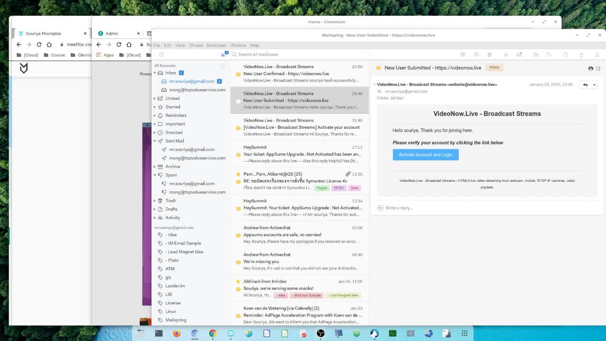Open the Edit menu
Screen dimensions: 606x341
(x=168, y=45)
